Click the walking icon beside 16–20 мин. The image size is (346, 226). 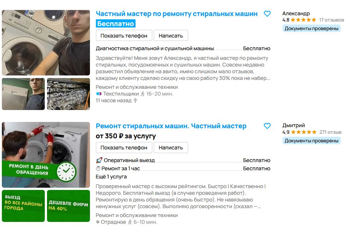click(143, 94)
